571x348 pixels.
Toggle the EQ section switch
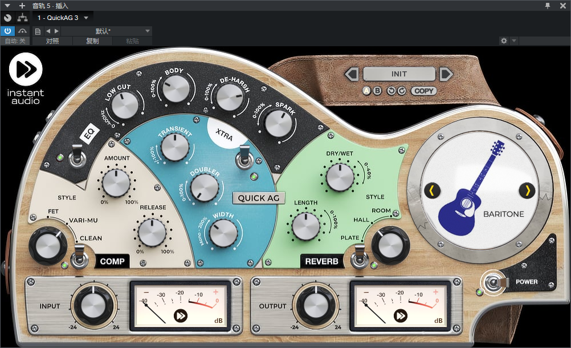(78, 156)
